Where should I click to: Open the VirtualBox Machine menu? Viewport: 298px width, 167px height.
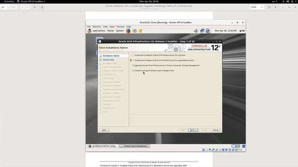pos(97,27)
